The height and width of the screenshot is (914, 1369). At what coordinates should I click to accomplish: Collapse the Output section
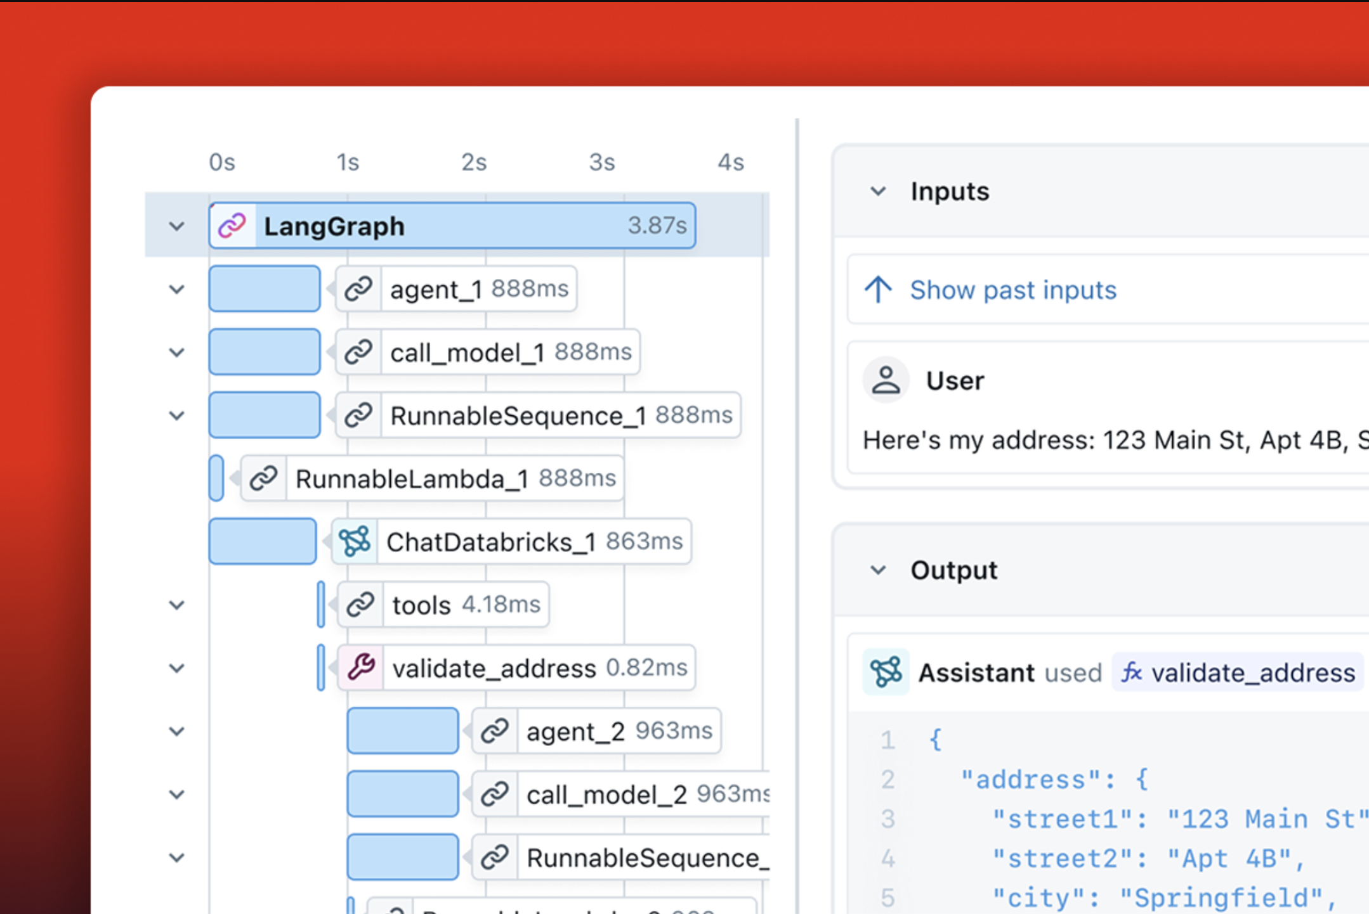pos(877,569)
